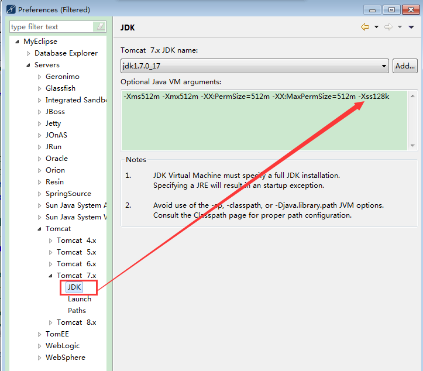This screenshot has width=423, height=371.
Task: Select the WebLogic tree item
Action: [x=63, y=346]
